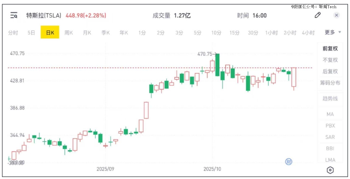Screen dimensions: 350x179
Task: Select the 15分 timeframe tab
Action: [x=235, y=32]
